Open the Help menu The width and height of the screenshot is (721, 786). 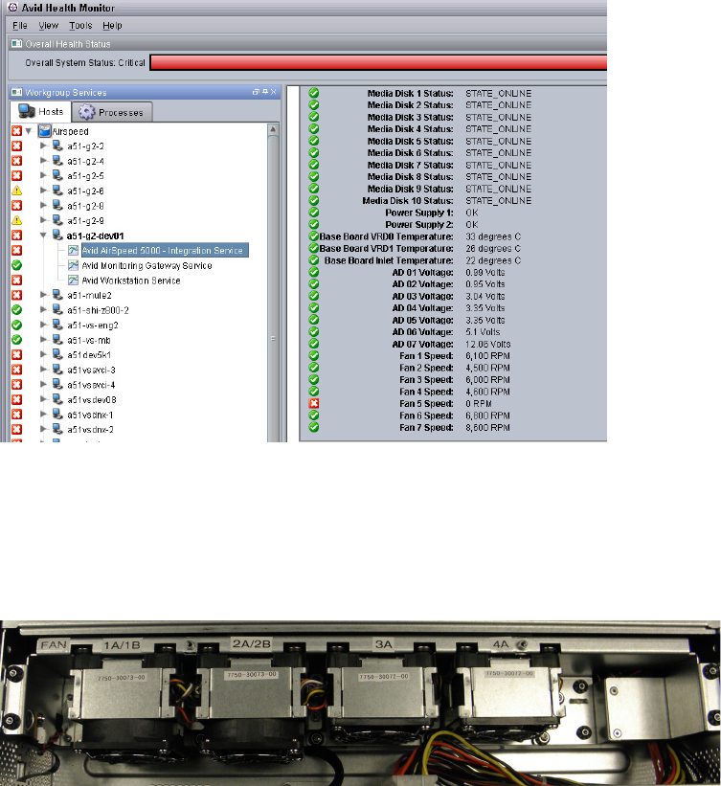pyautogui.click(x=112, y=26)
